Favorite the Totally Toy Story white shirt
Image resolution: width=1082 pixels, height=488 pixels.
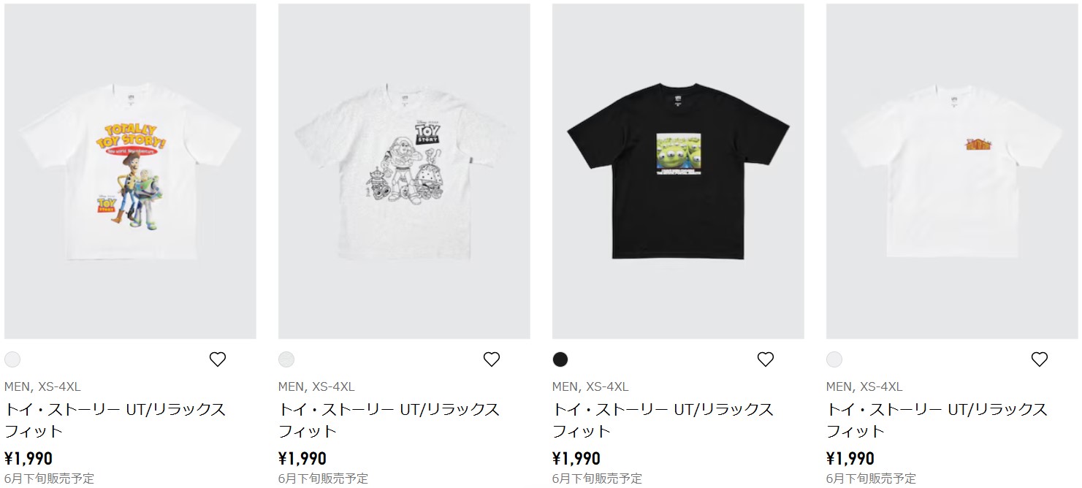coord(218,359)
